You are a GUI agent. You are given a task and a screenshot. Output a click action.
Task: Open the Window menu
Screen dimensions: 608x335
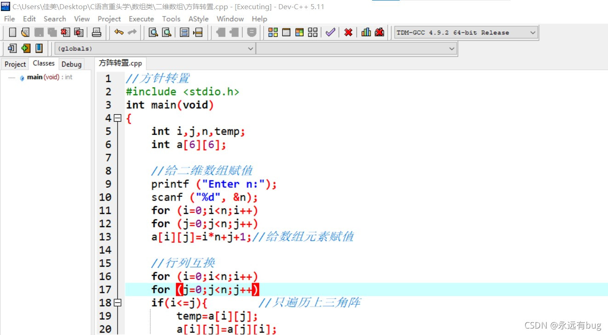pyautogui.click(x=230, y=19)
